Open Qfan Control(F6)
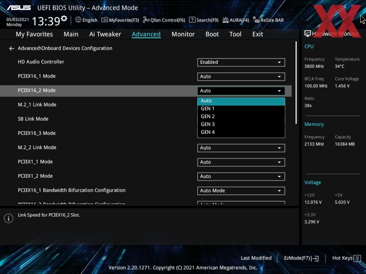This screenshot has height=274, width=366. click(x=164, y=20)
